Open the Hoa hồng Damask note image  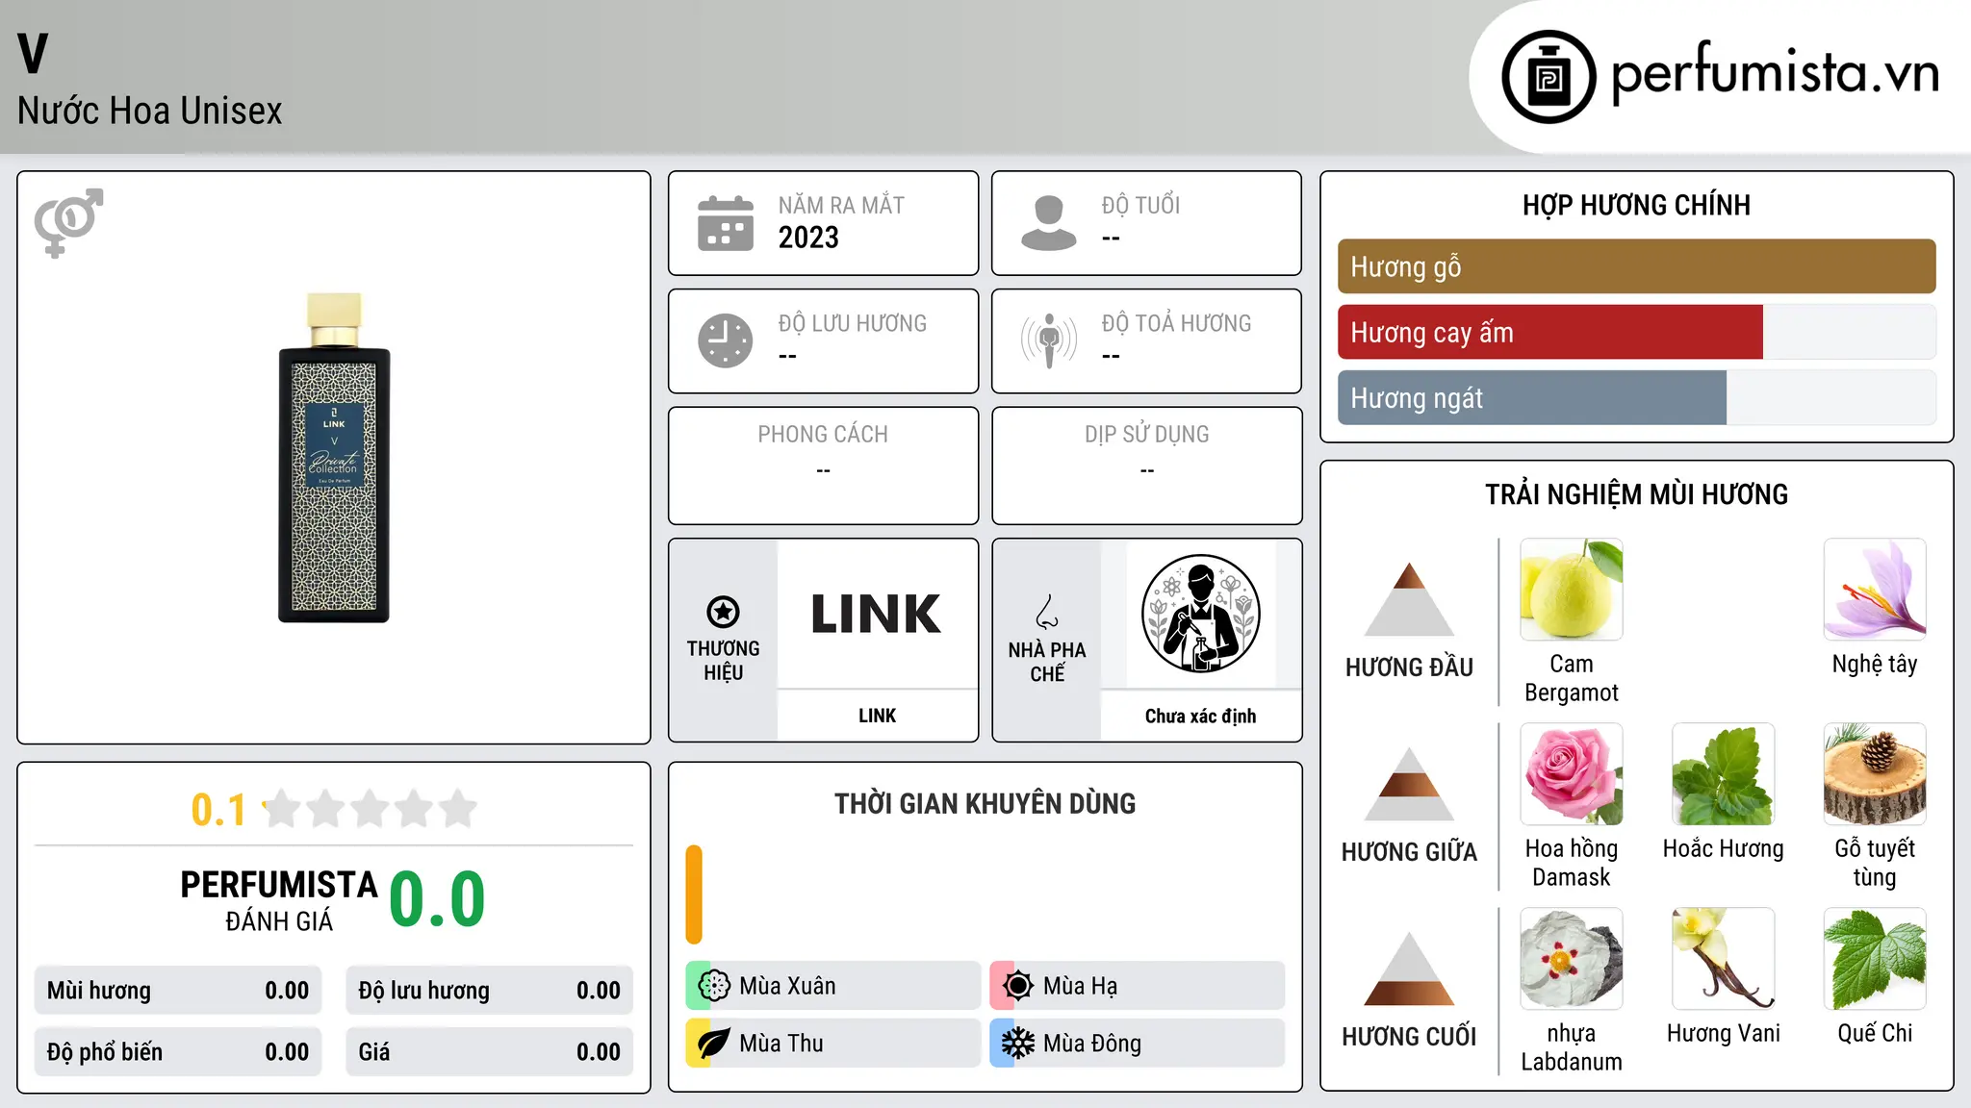pos(1572,774)
